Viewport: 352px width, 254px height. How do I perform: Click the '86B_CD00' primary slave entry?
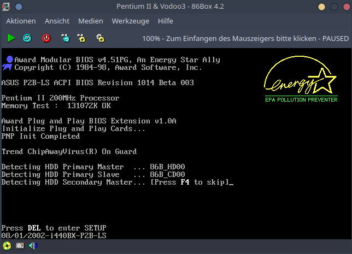click(167, 174)
